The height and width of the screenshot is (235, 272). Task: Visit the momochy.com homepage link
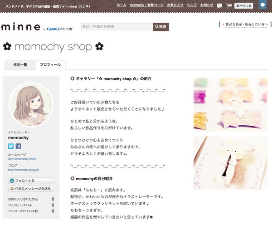22,159
